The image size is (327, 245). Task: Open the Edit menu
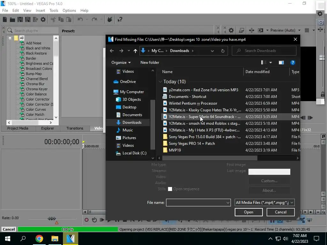16,11
